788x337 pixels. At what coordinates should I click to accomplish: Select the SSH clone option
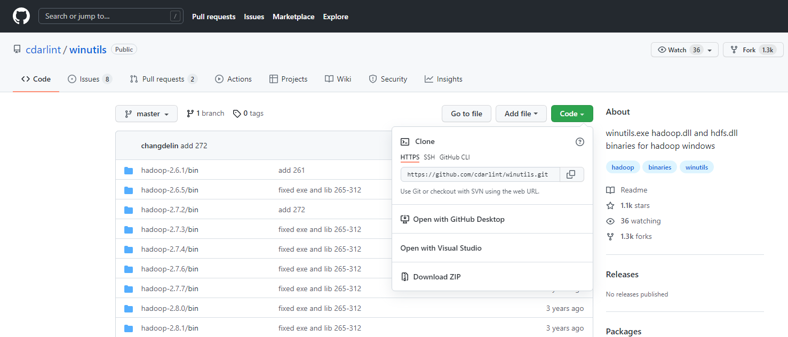(429, 157)
